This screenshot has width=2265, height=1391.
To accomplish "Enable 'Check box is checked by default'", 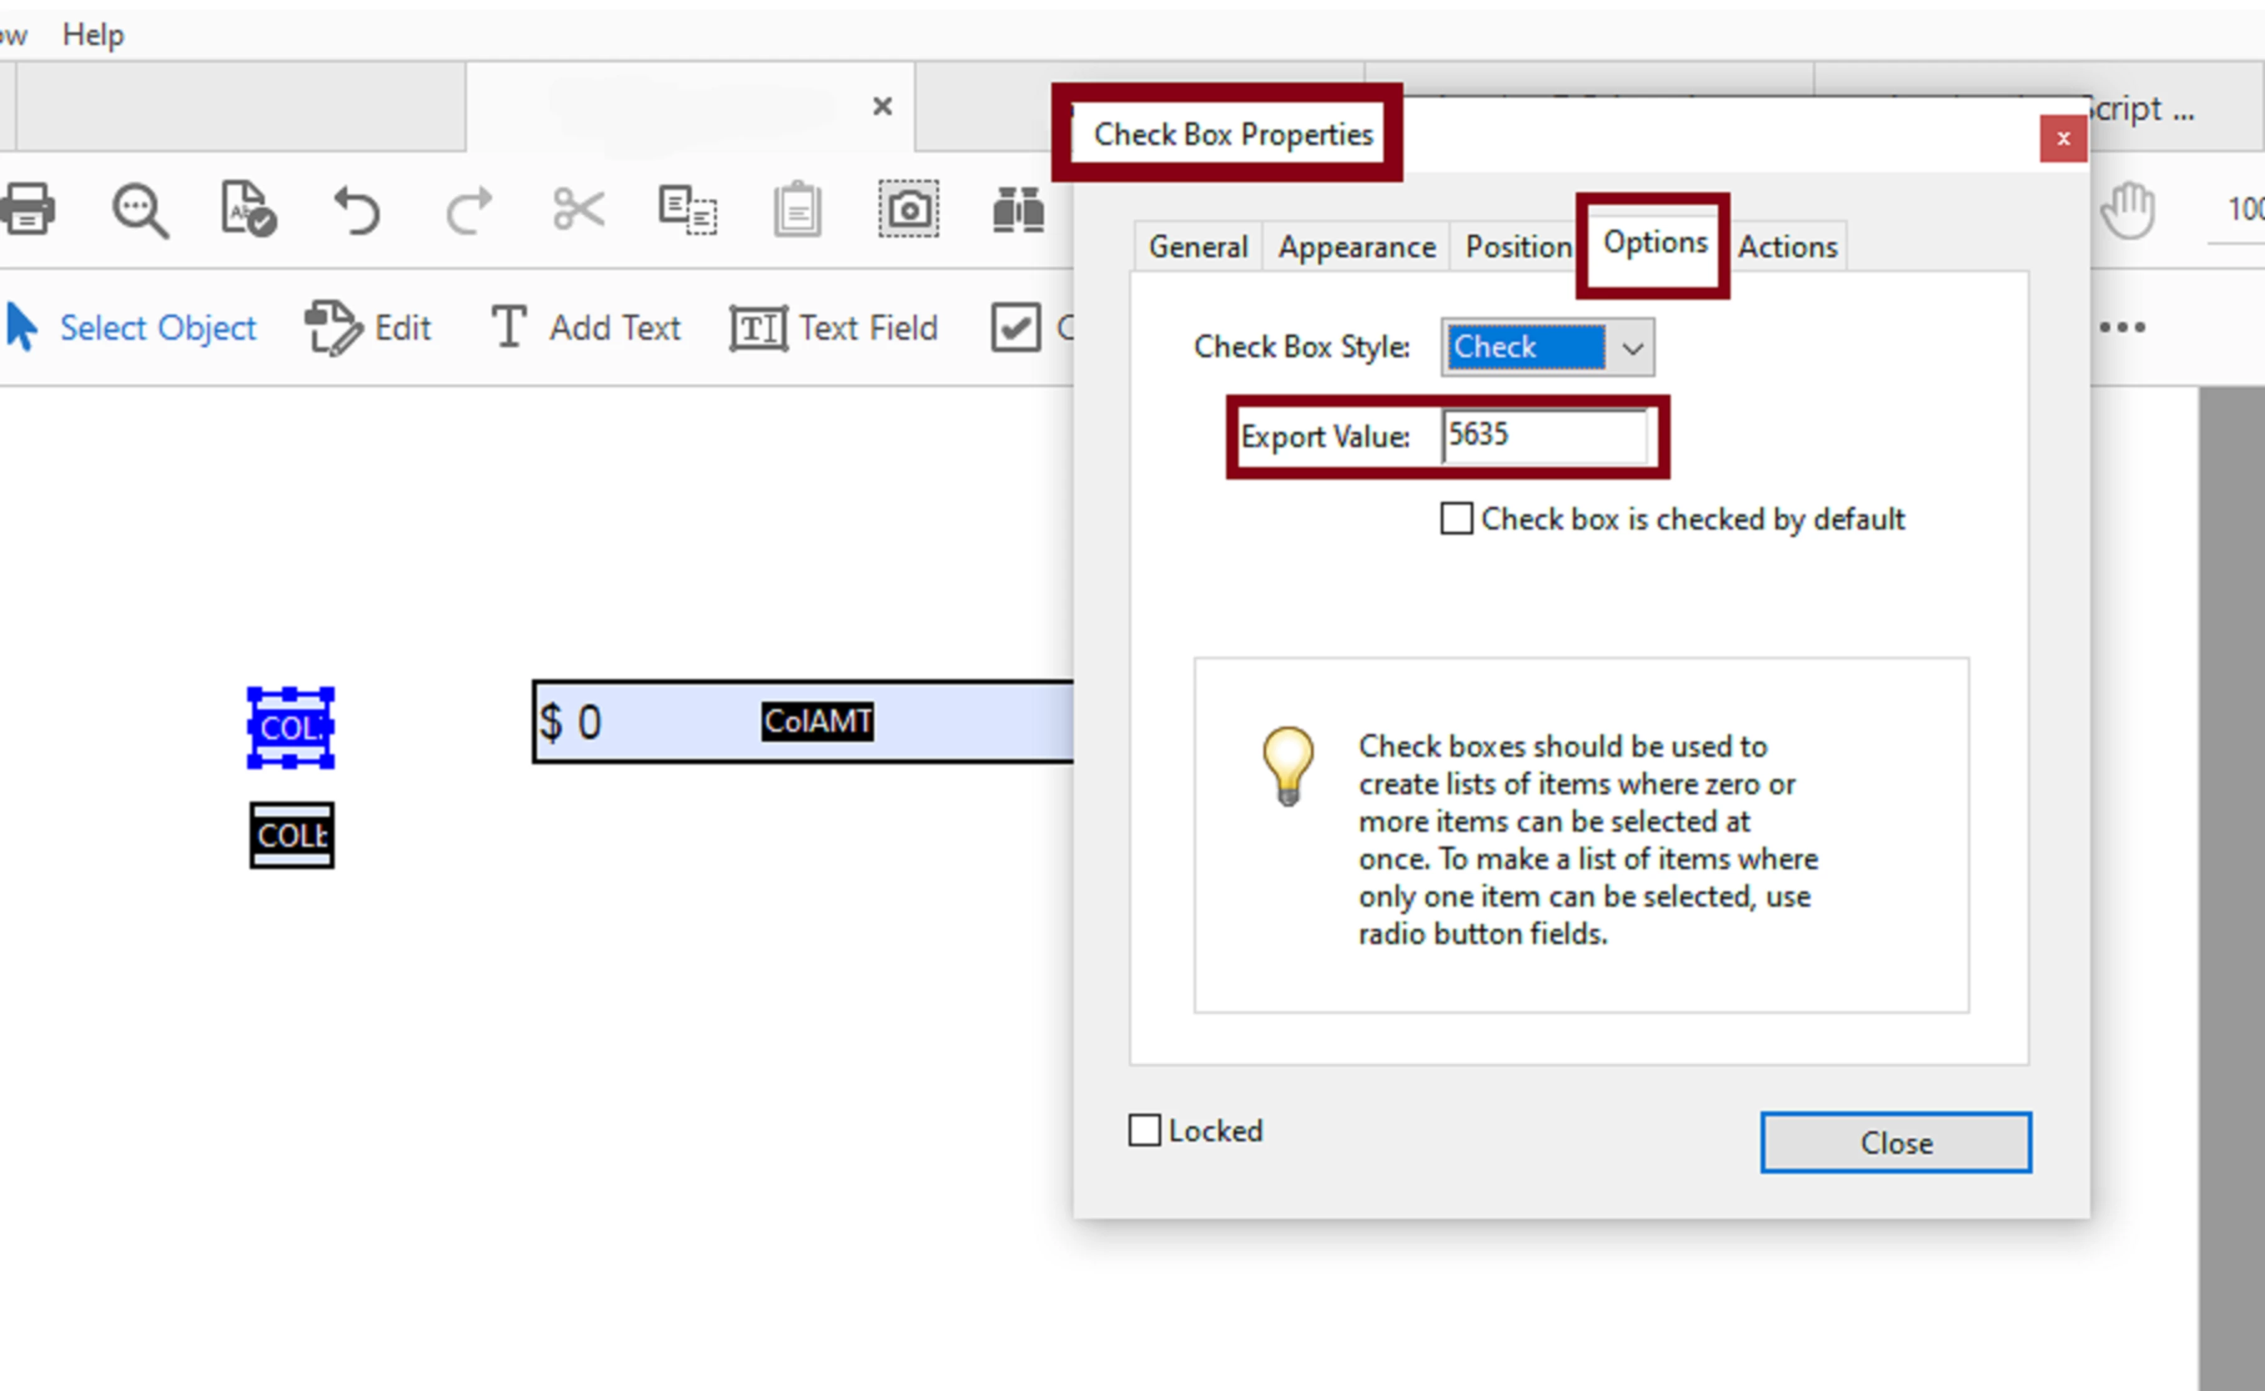I will tap(1455, 519).
